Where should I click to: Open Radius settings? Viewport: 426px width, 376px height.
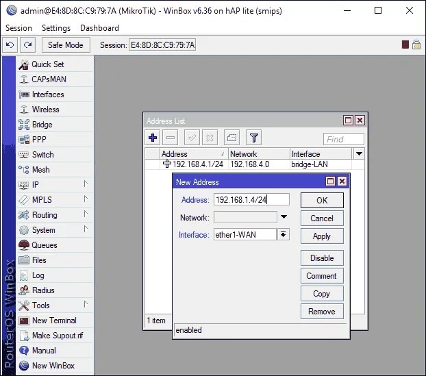pos(54,290)
